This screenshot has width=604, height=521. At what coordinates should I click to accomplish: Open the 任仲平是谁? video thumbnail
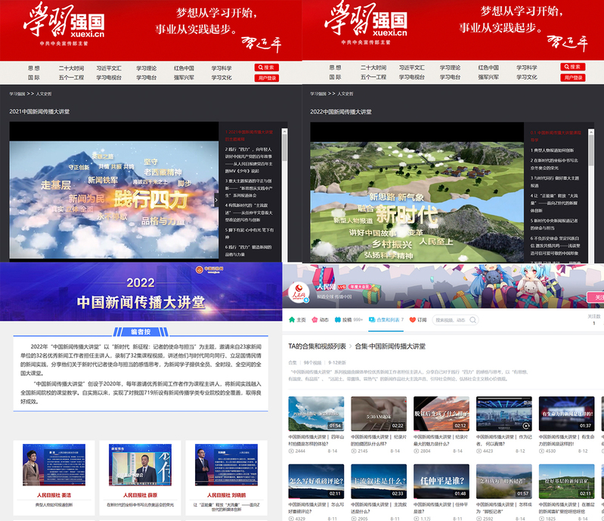[441, 482]
